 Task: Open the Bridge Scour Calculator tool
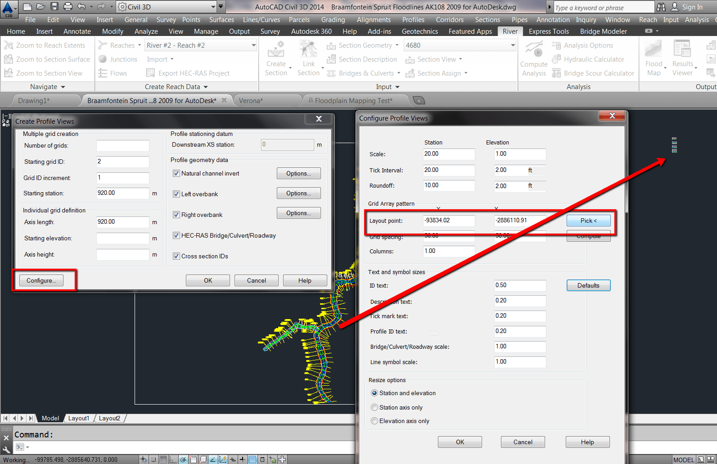[593, 73]
